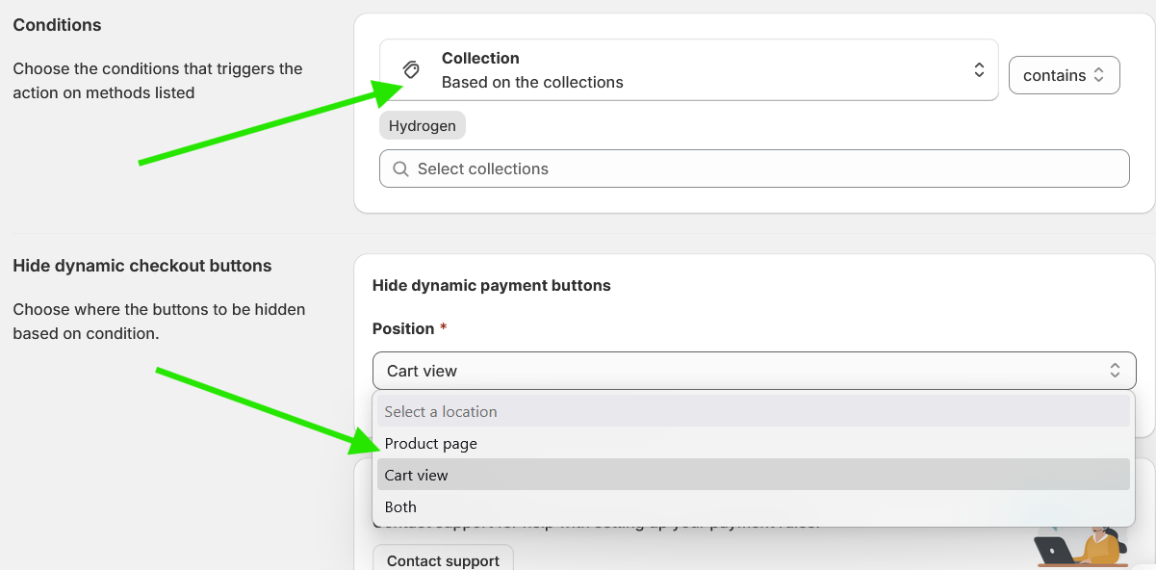Click the up-down chevron on Collection selector
This screenshot has height=570, width=1156.
point(979,69)
